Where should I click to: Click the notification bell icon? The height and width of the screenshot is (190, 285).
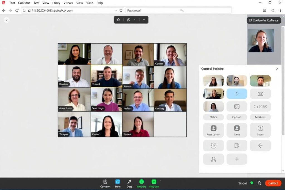point(259,183)
